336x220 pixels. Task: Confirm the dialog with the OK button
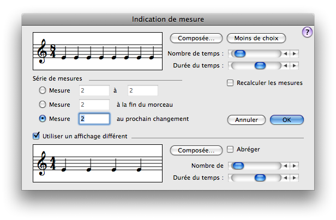[x=287, y=120]
